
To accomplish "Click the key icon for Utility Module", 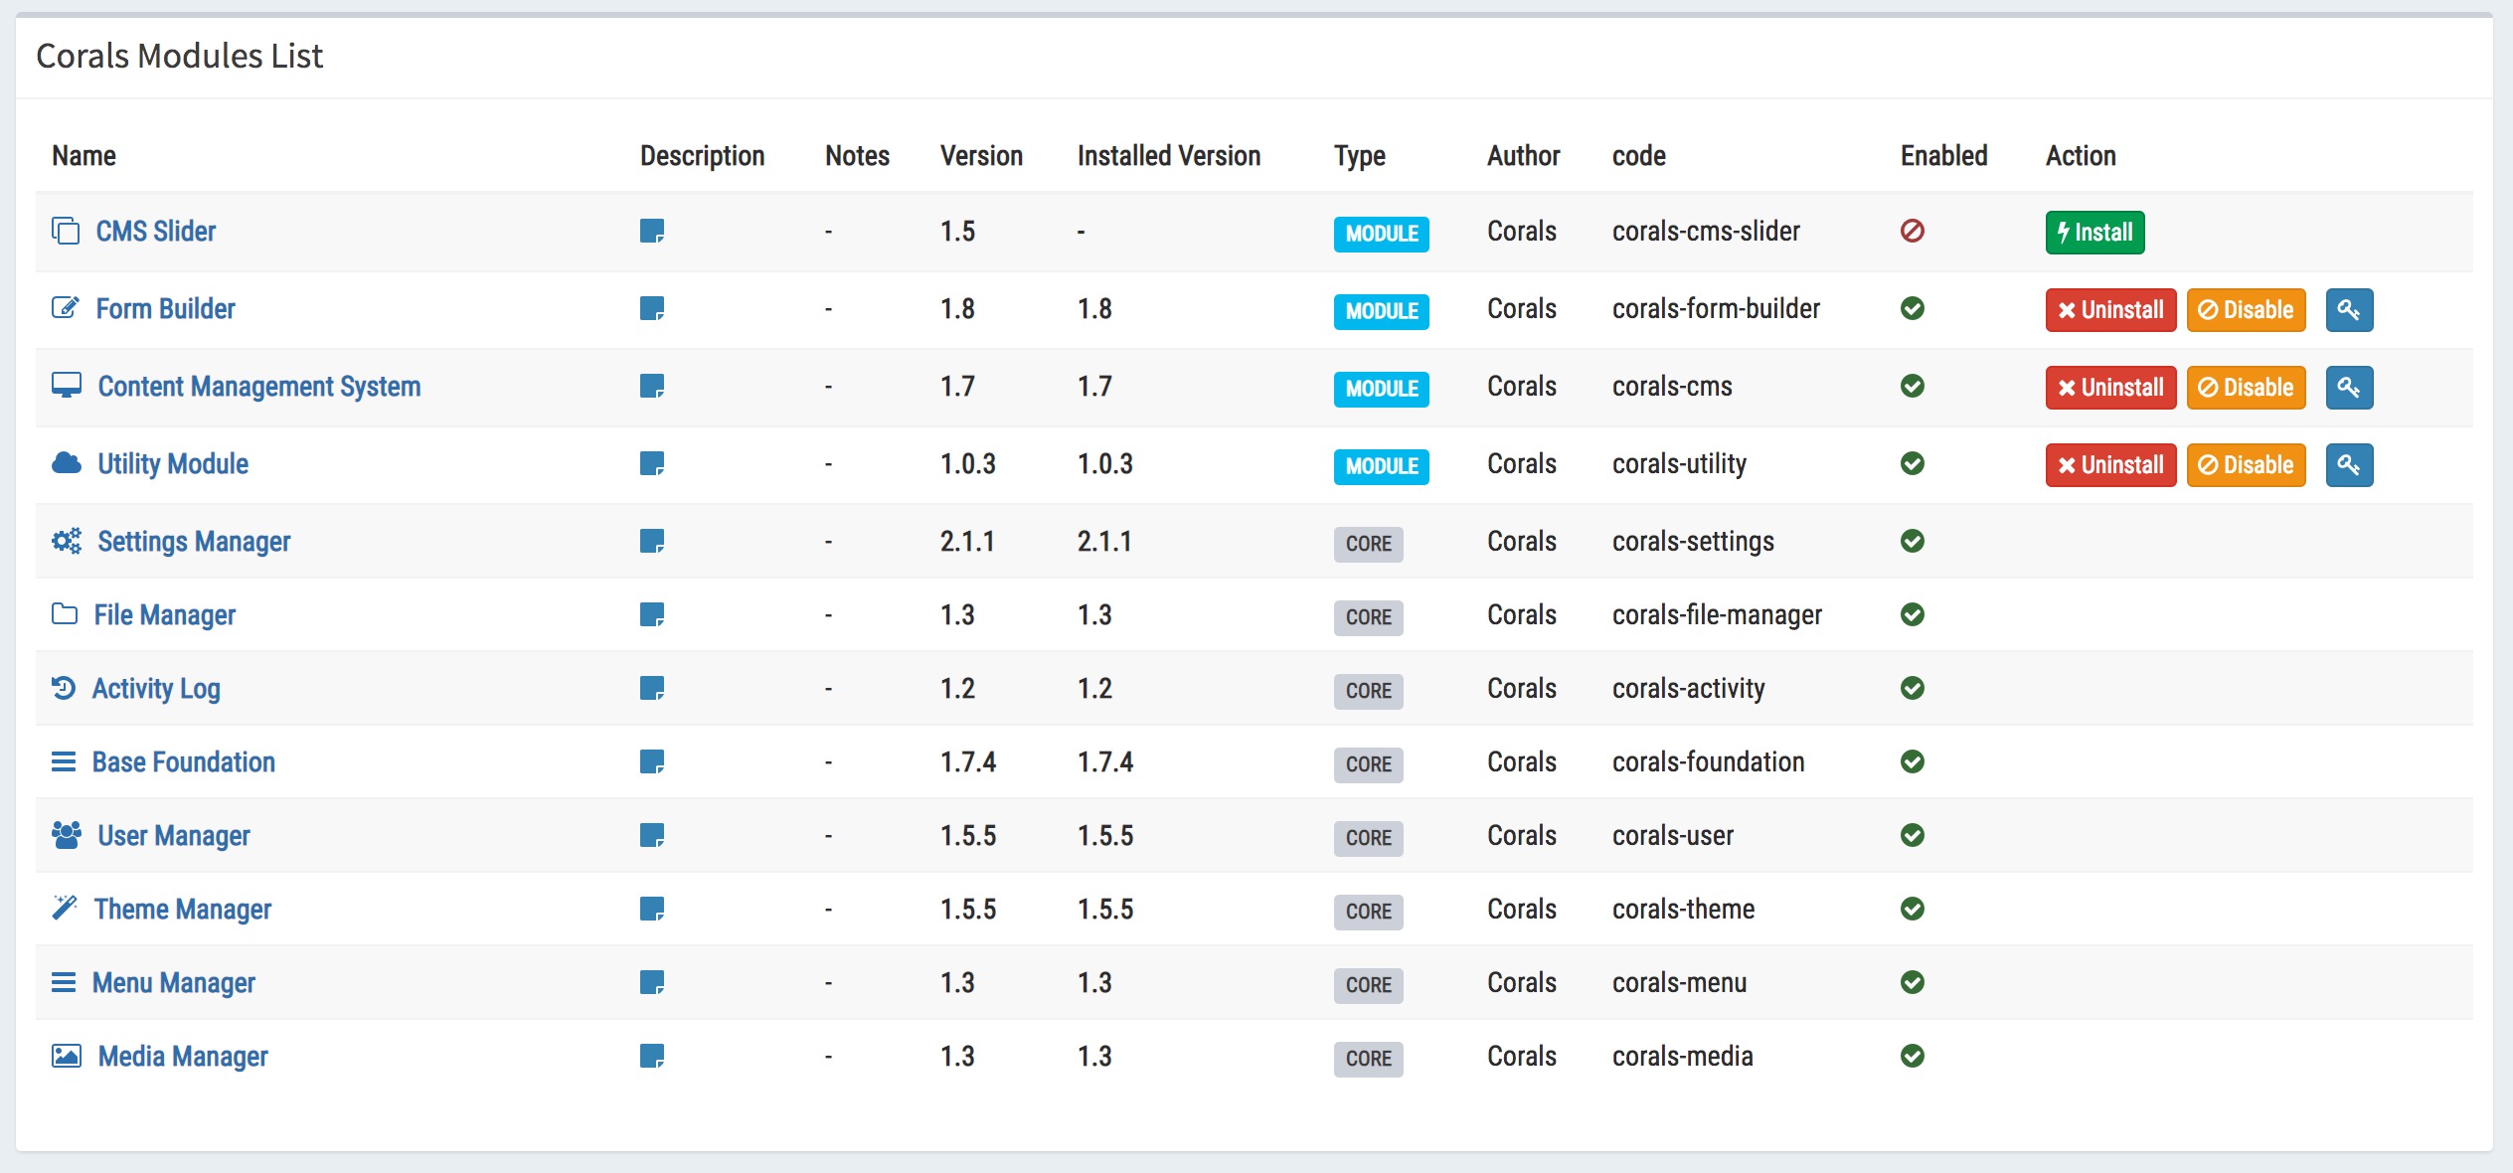I will [2349, 465].
